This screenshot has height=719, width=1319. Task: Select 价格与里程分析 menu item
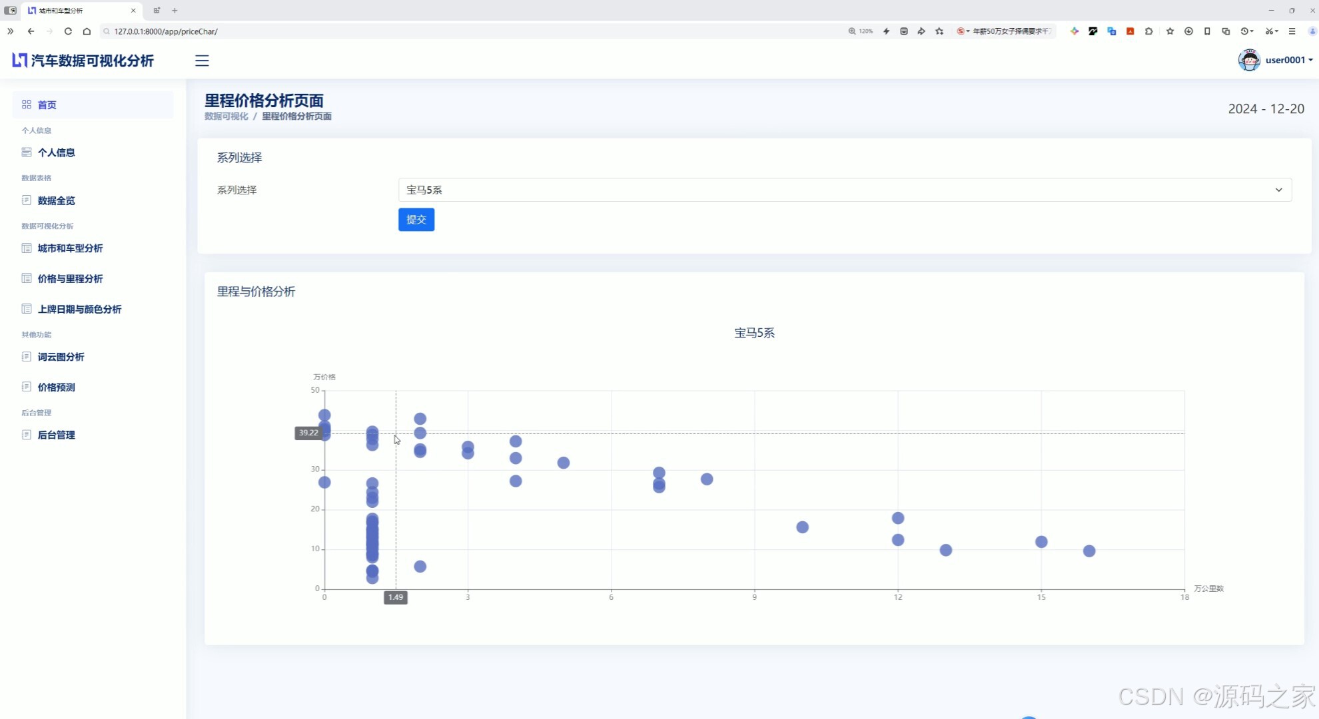pyautogui.click(x=70, y=279)
